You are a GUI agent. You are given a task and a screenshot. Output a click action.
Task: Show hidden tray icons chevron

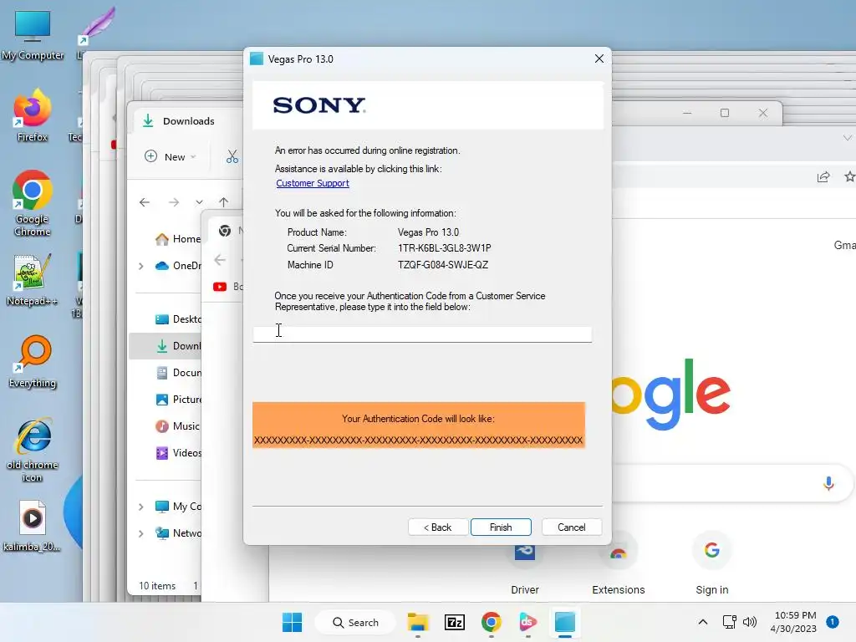point(702,622)
